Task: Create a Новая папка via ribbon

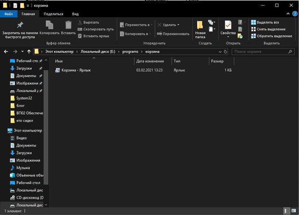Action: [x=200, y=29]
